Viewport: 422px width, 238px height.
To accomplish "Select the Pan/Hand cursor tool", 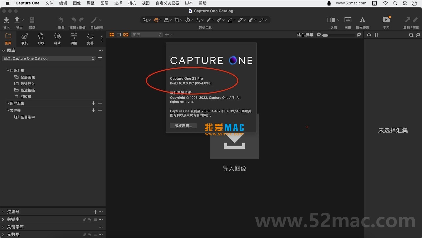I will tap(156, 20).
